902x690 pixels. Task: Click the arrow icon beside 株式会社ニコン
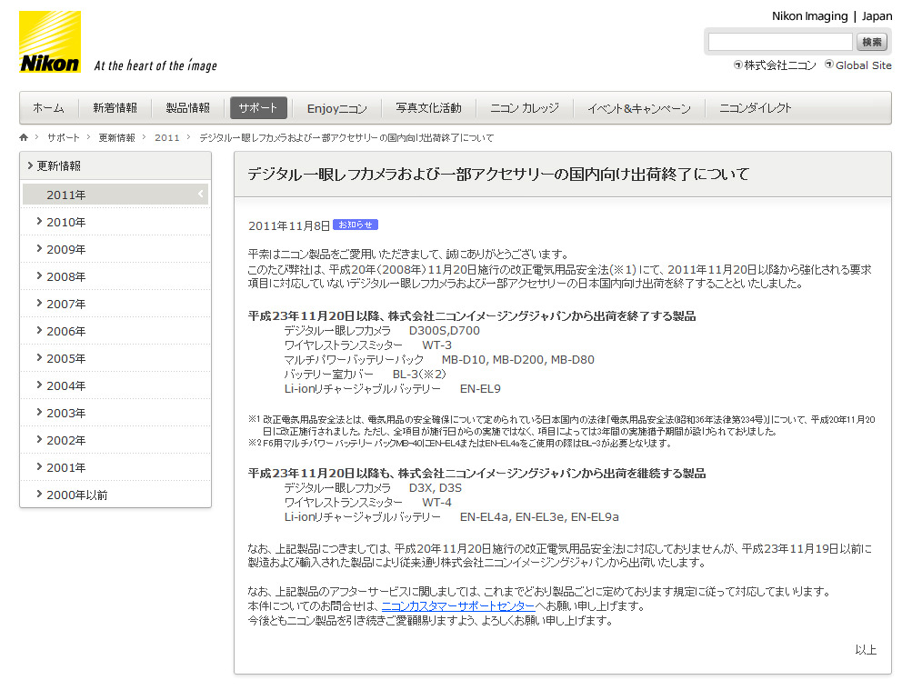pos(738,65)
